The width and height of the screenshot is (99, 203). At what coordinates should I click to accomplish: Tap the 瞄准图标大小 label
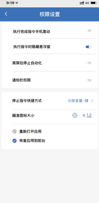tap(23, 115)
